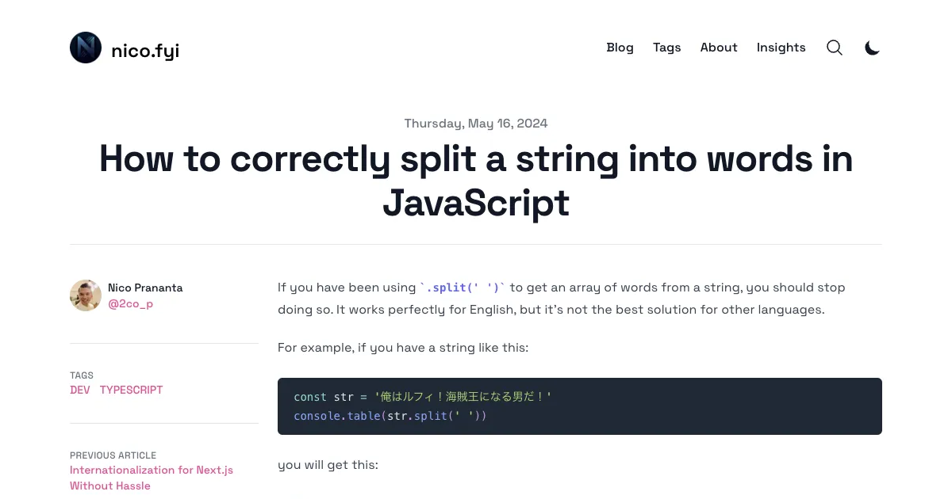Viewport: 952px width, 499px height.
Task: Open previous article Internationalization for Next.js
Action: pos(152,478)
